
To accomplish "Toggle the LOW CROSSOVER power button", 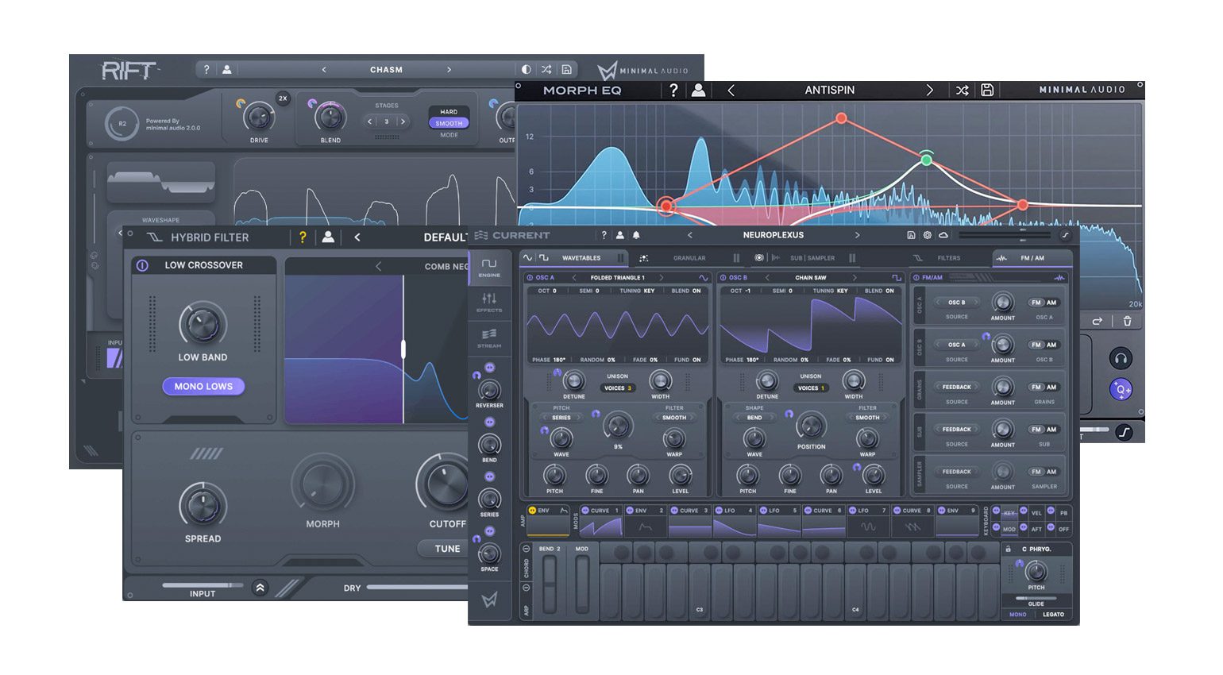I will (142, 265).
